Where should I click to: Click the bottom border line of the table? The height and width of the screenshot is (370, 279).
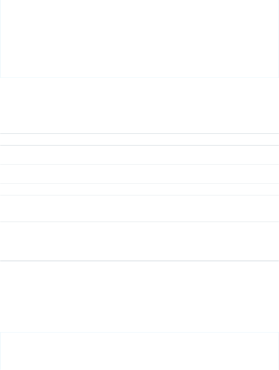[139, 261]
